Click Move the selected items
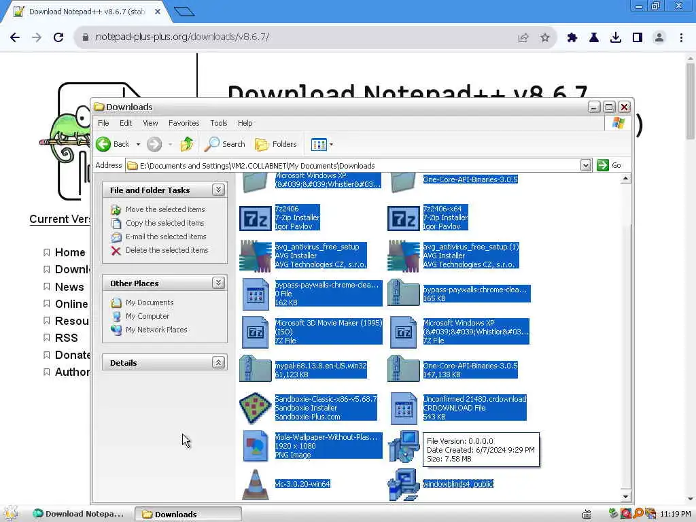The width and height of the screenshot is (696, 522). (x=165, y=209)
